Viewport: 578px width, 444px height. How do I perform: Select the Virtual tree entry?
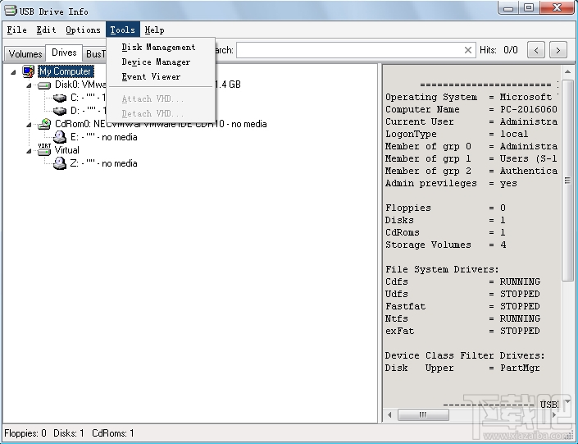[66, 150]
